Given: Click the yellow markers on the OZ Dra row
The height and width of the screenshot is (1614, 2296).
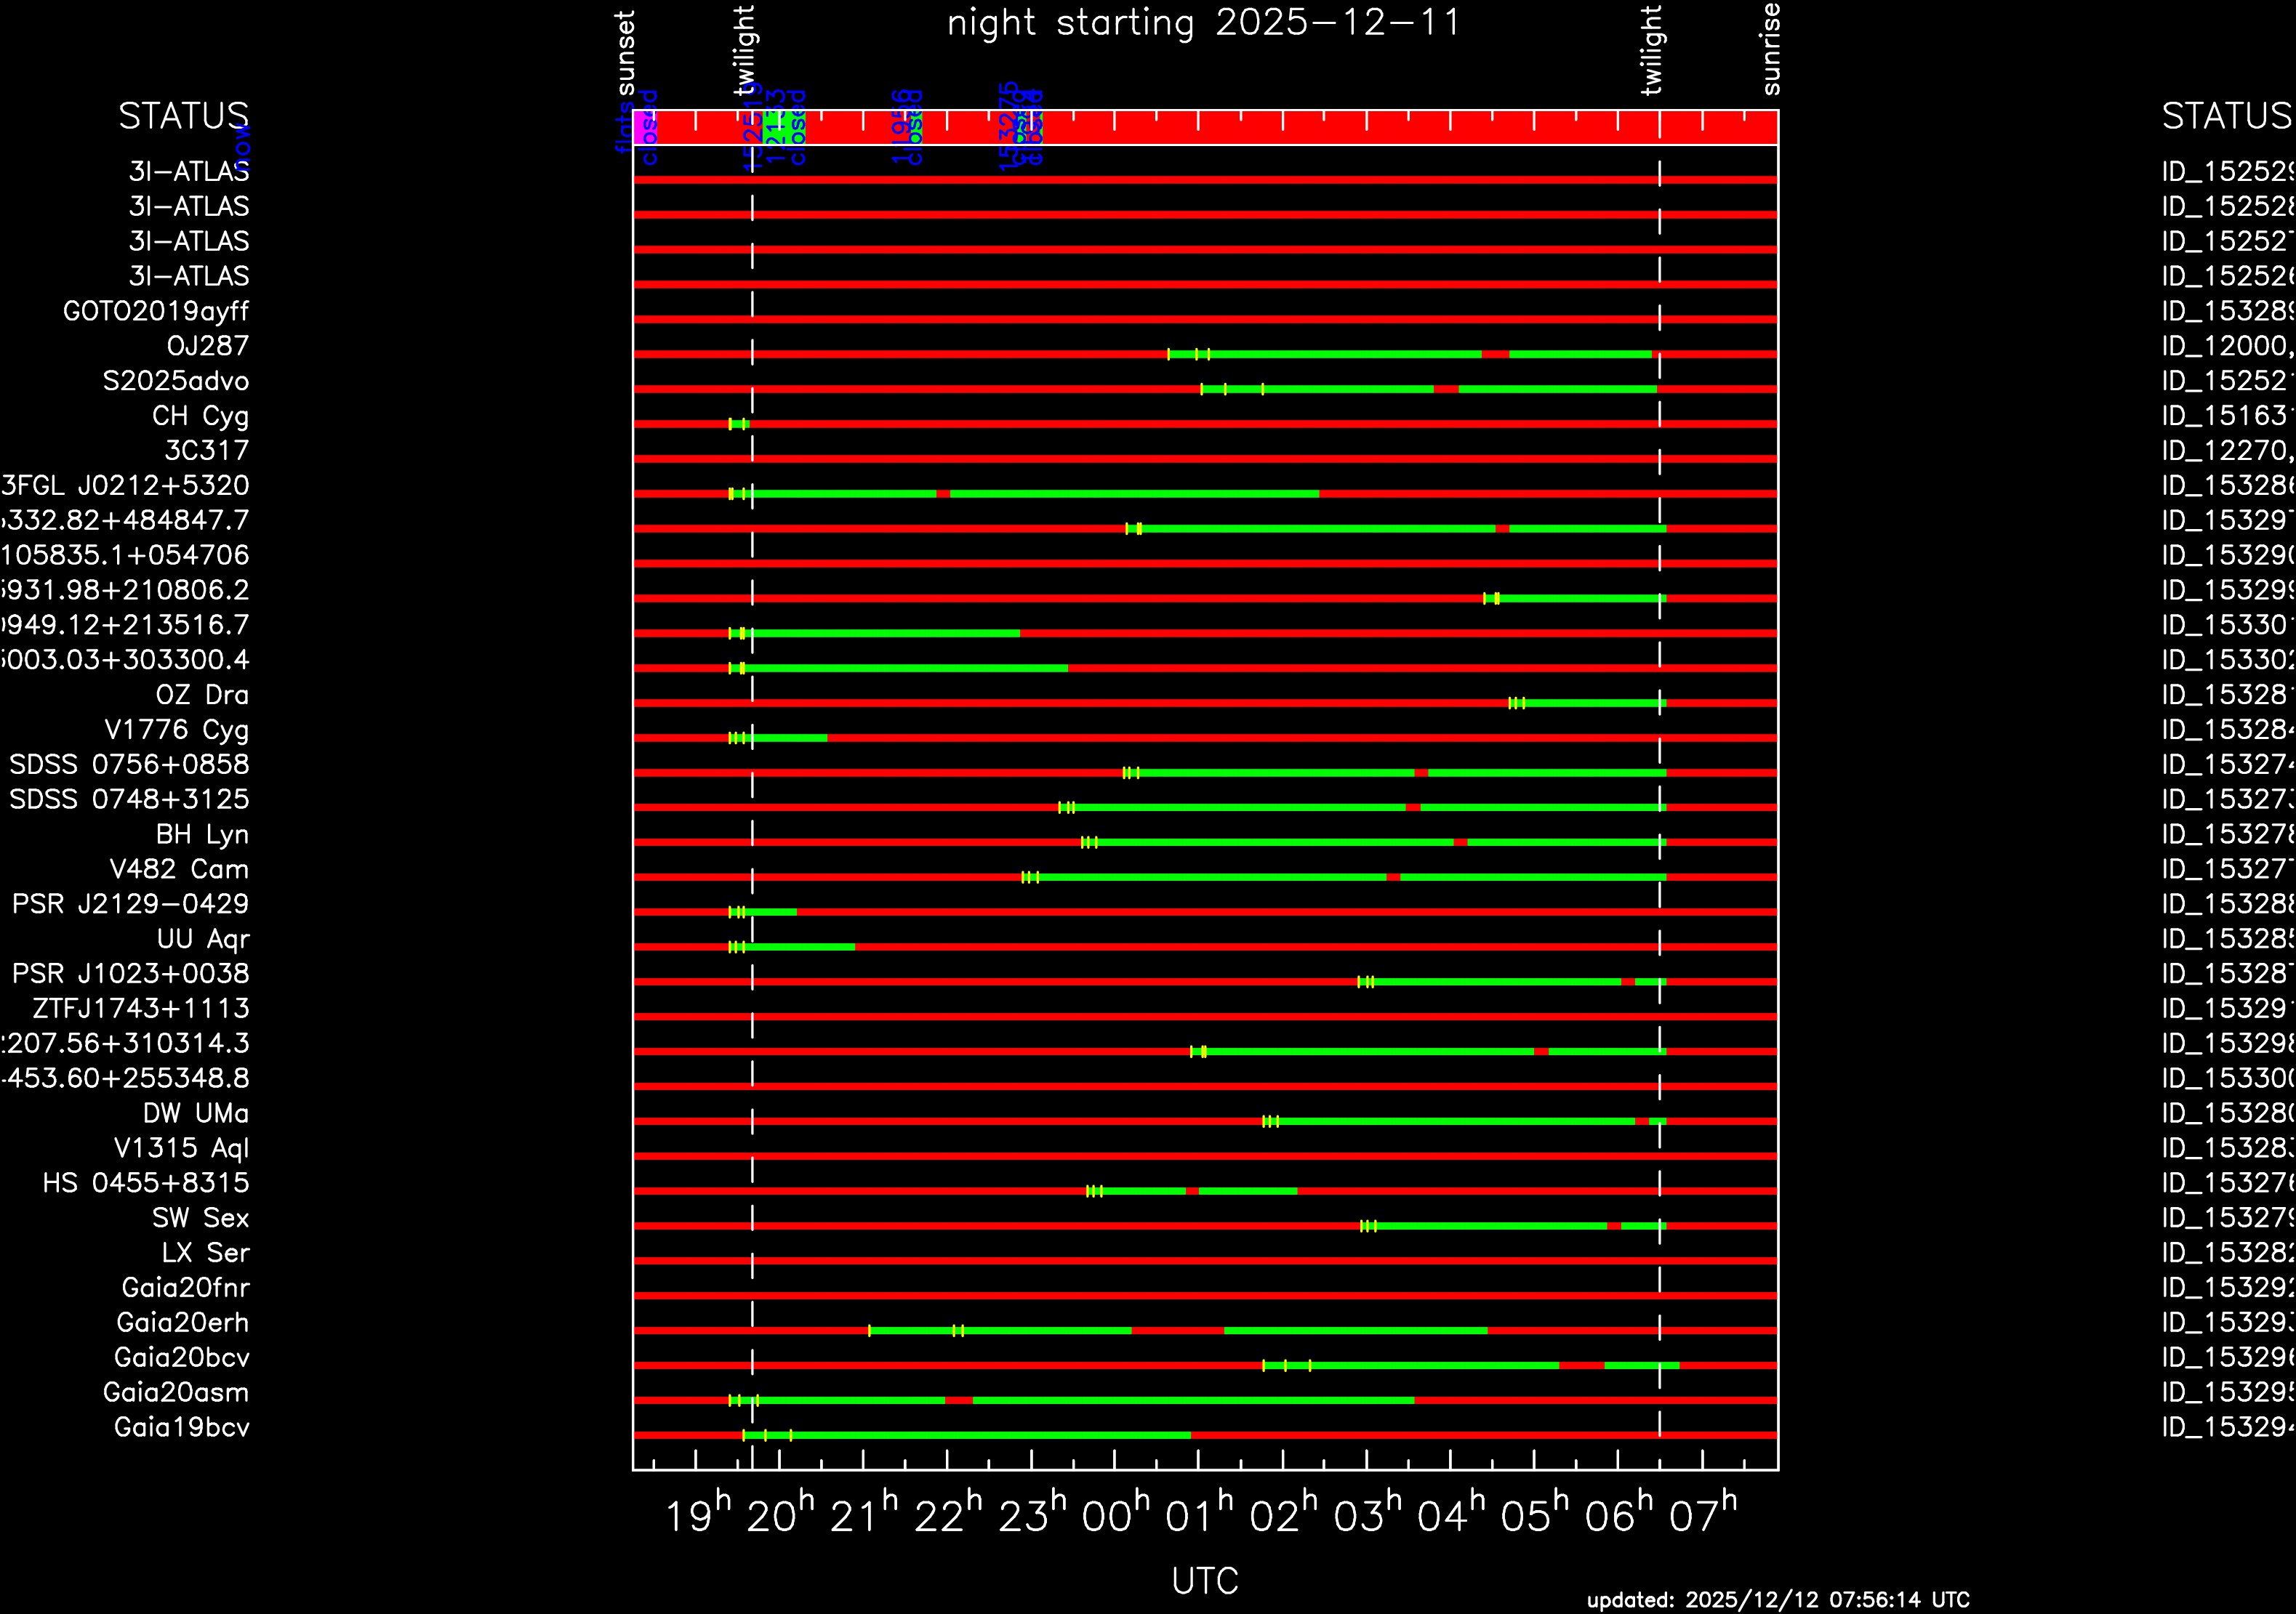Looking at the screenshot, I should (1516, 703).
